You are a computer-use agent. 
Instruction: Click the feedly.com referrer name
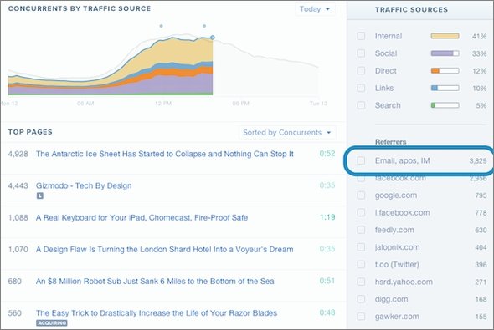[394, 230]
